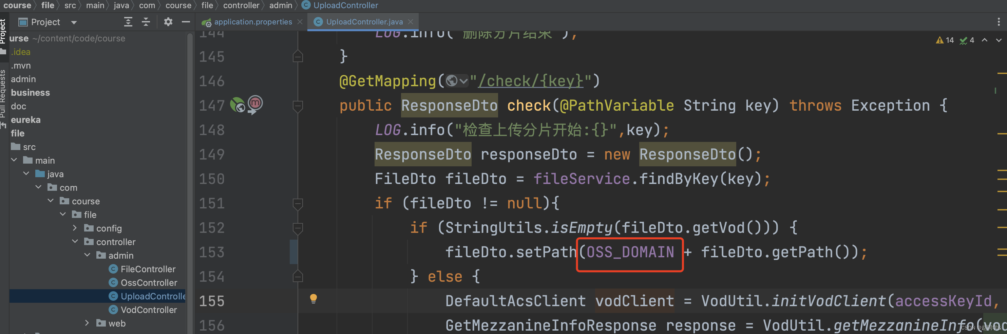Image resolution: width=1007 pixels, height=334 pixels.
Task: Click top warning stripe marker in editor scrollbar
Action: (x=1002, y=73)
